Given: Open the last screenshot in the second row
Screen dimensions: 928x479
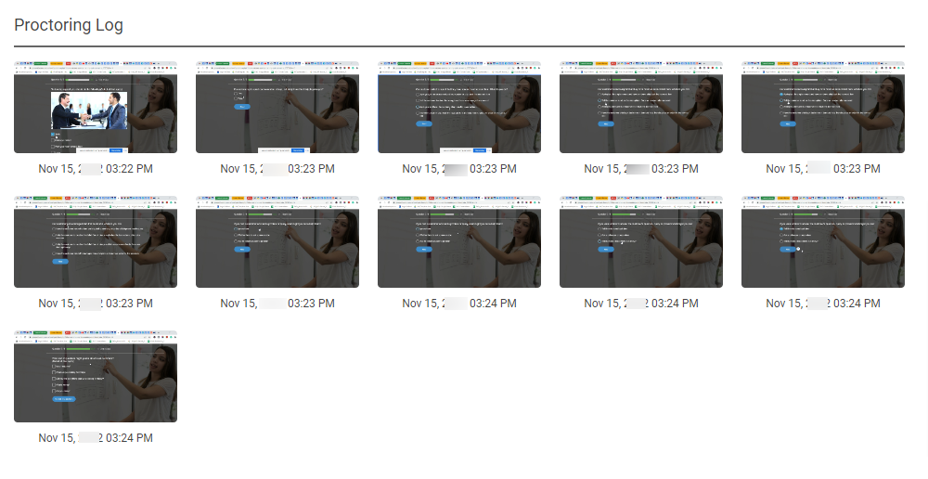Looking at the screenshot, I should (x=823, y=241).
